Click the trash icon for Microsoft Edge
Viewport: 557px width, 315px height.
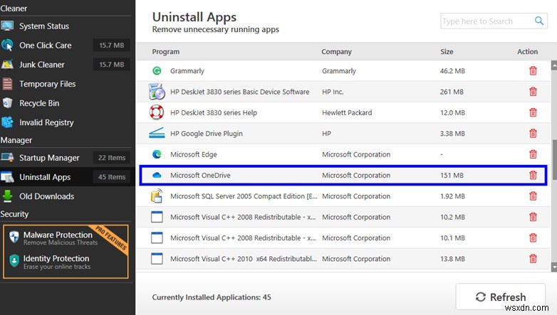pyautogui.click(x=533, y=154)
